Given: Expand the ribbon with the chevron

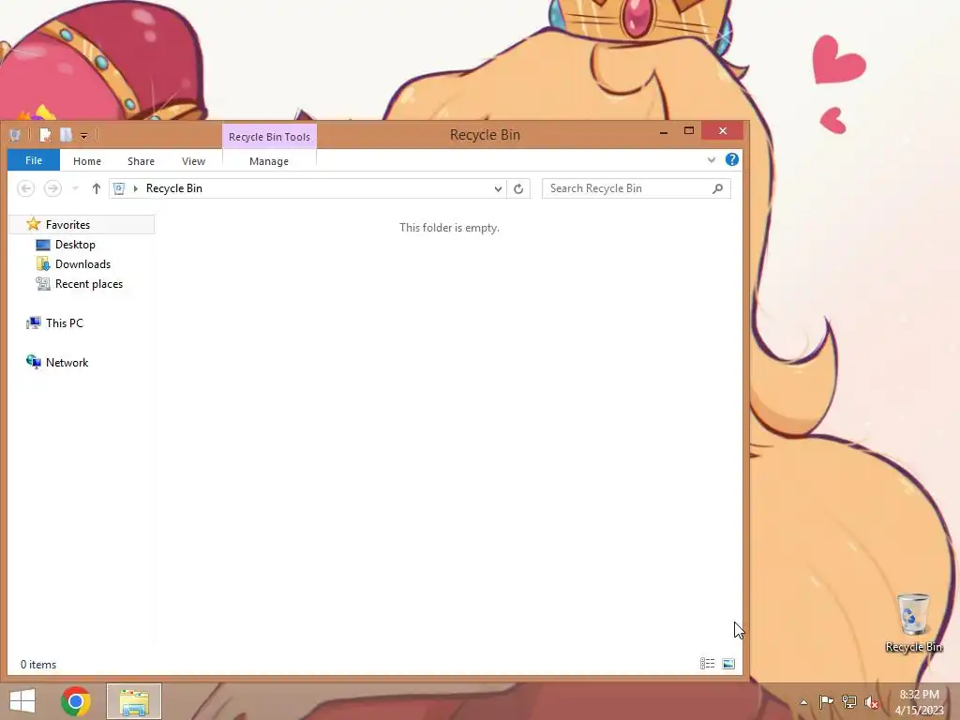Looking at the screenshot, I should [x=712, y=159].
